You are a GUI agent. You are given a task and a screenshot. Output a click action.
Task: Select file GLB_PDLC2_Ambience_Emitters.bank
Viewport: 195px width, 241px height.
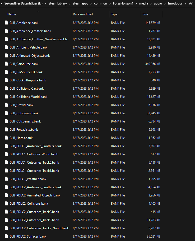35,187
